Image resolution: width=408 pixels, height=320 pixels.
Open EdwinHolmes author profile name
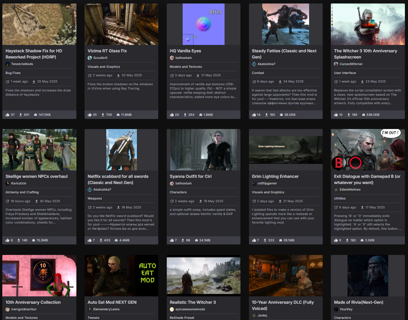350,189
